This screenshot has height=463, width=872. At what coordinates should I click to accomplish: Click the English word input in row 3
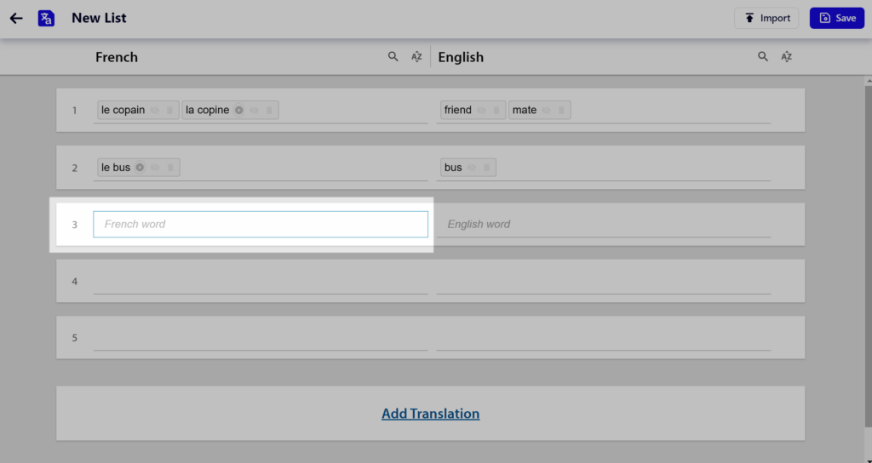click(604, 224)
